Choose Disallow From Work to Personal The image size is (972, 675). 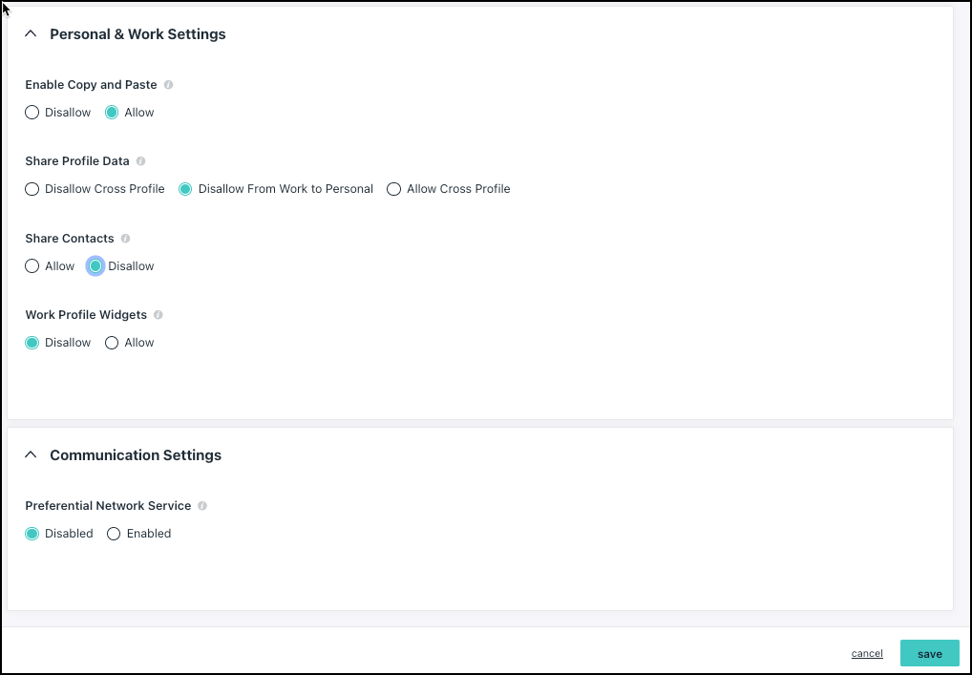coord(186,189)
